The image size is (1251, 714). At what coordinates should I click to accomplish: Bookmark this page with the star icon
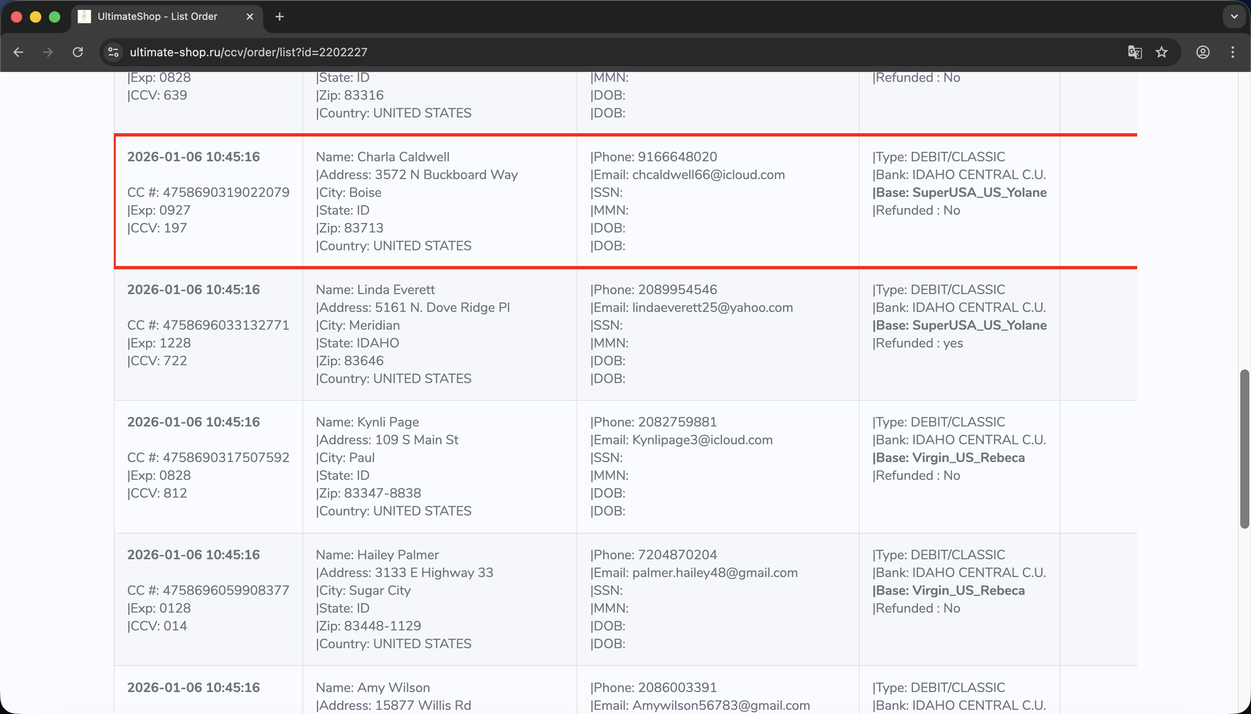point(1161,52)
